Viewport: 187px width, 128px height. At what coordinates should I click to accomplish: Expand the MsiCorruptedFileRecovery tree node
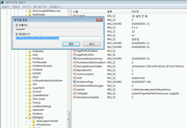(26, 11)
